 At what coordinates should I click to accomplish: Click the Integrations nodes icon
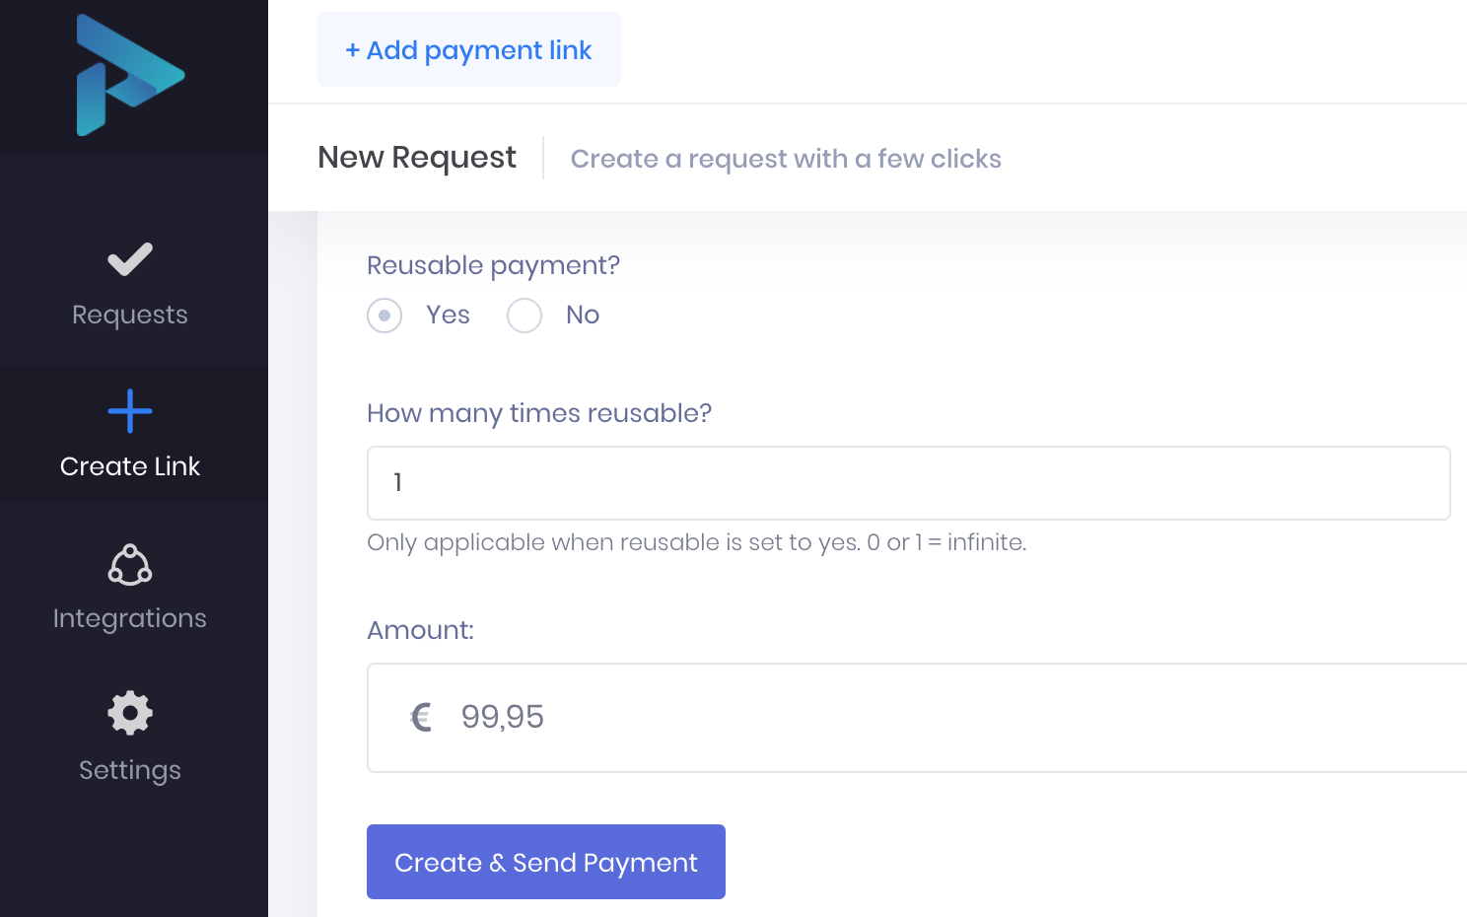point(130,565)
